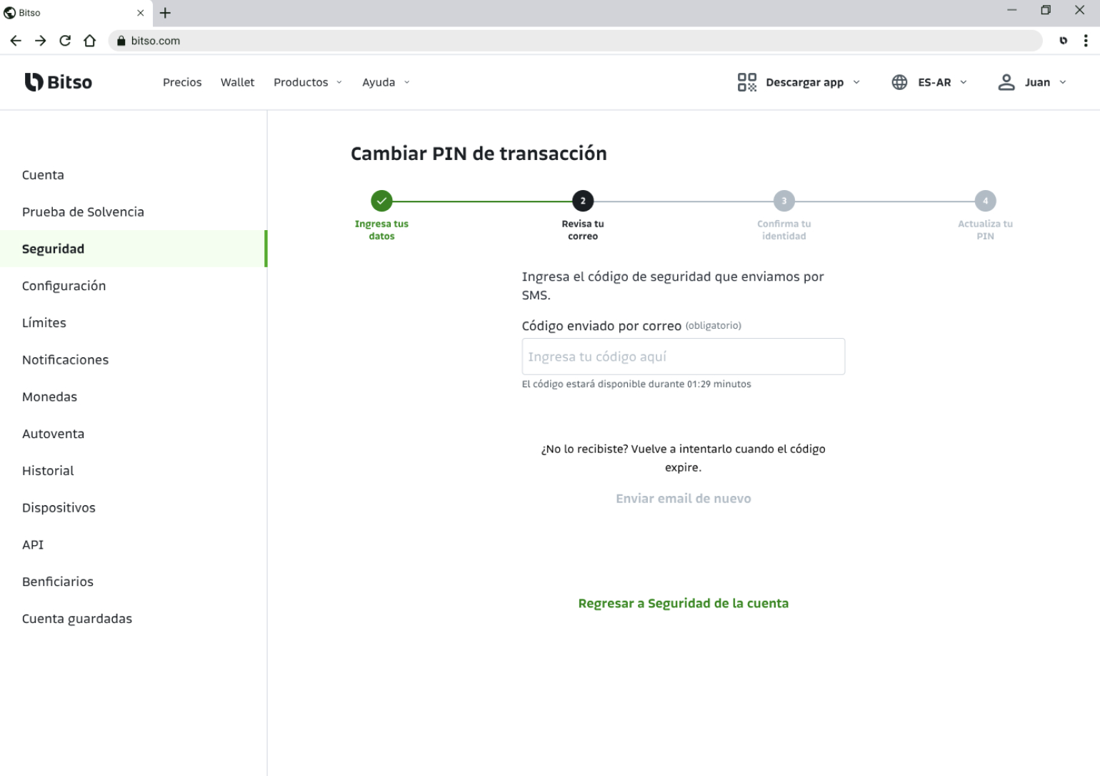The width and height of the screenshot is (1100, 776).
Task: Click the completed step checkmark circle
Action: coord(381,201)
